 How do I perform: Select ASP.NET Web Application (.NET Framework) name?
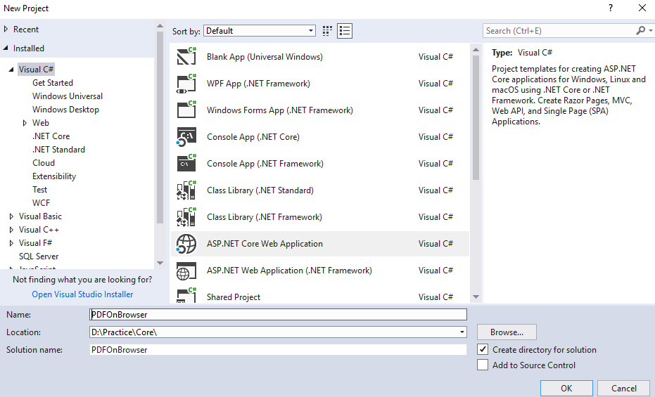(x=289, y=271)
